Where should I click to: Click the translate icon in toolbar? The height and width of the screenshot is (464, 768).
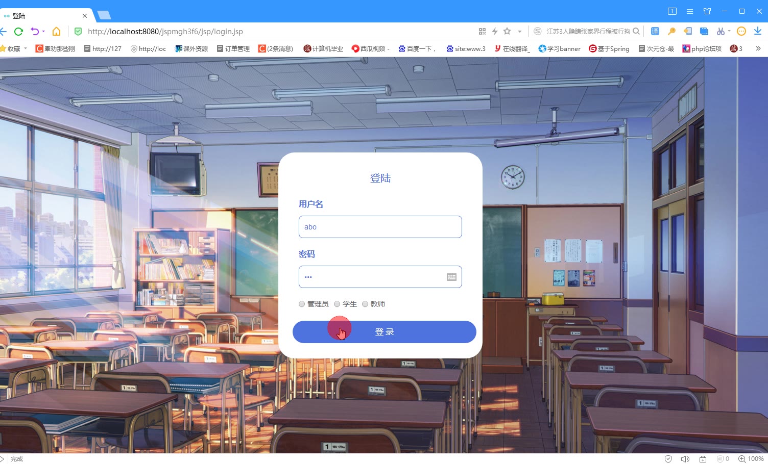[x=655, y=31]
